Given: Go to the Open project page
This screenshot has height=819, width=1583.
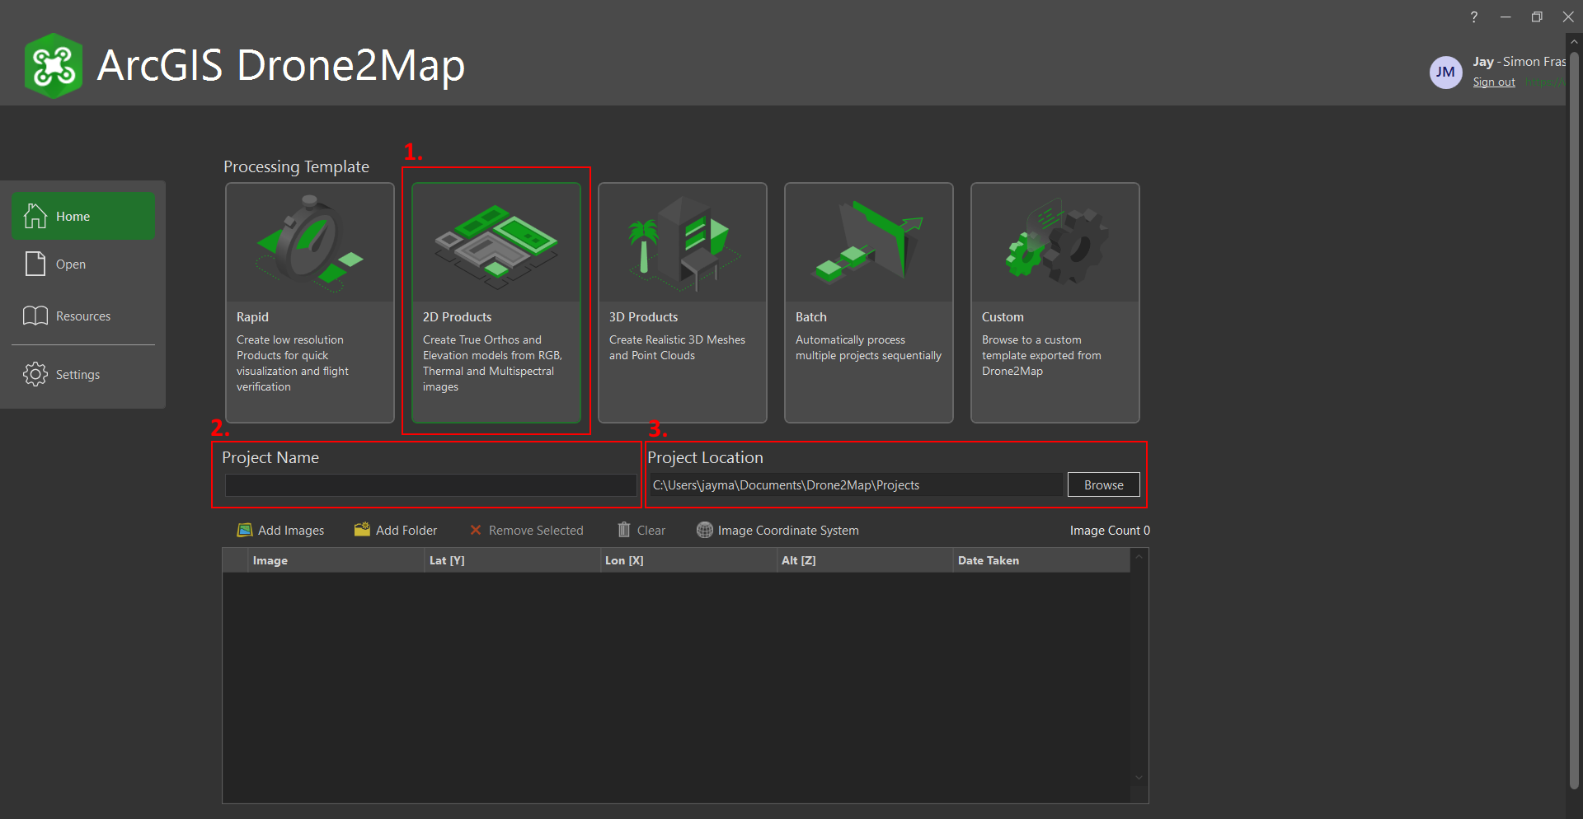Looking at the screenshot, I should tap(35, 264).
